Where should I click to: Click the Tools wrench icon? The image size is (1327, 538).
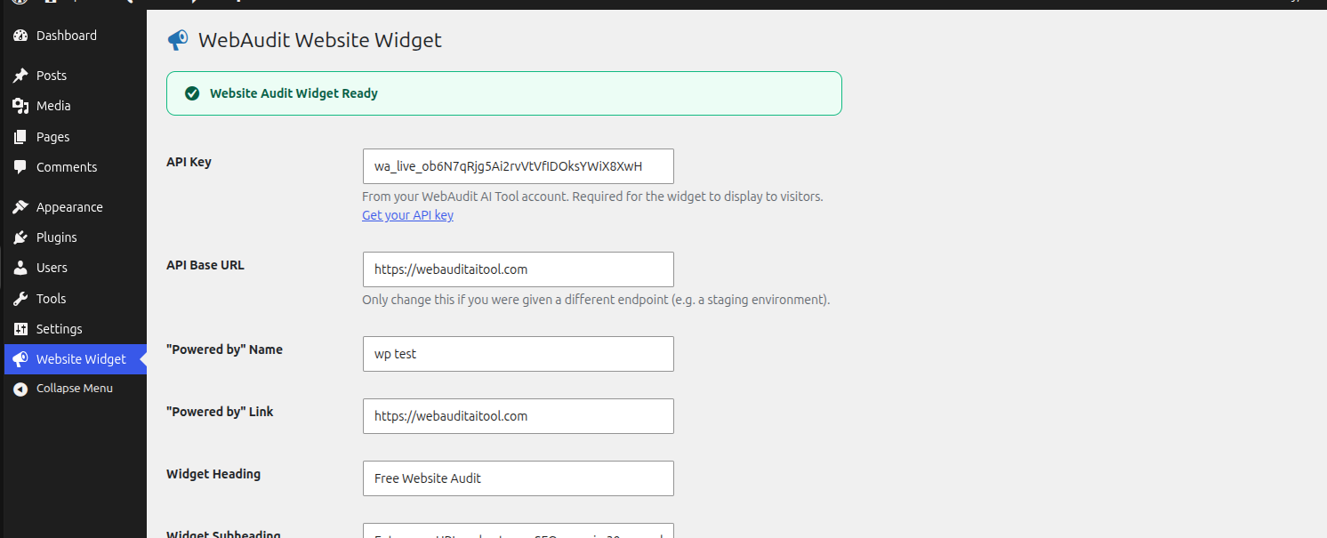20,299
